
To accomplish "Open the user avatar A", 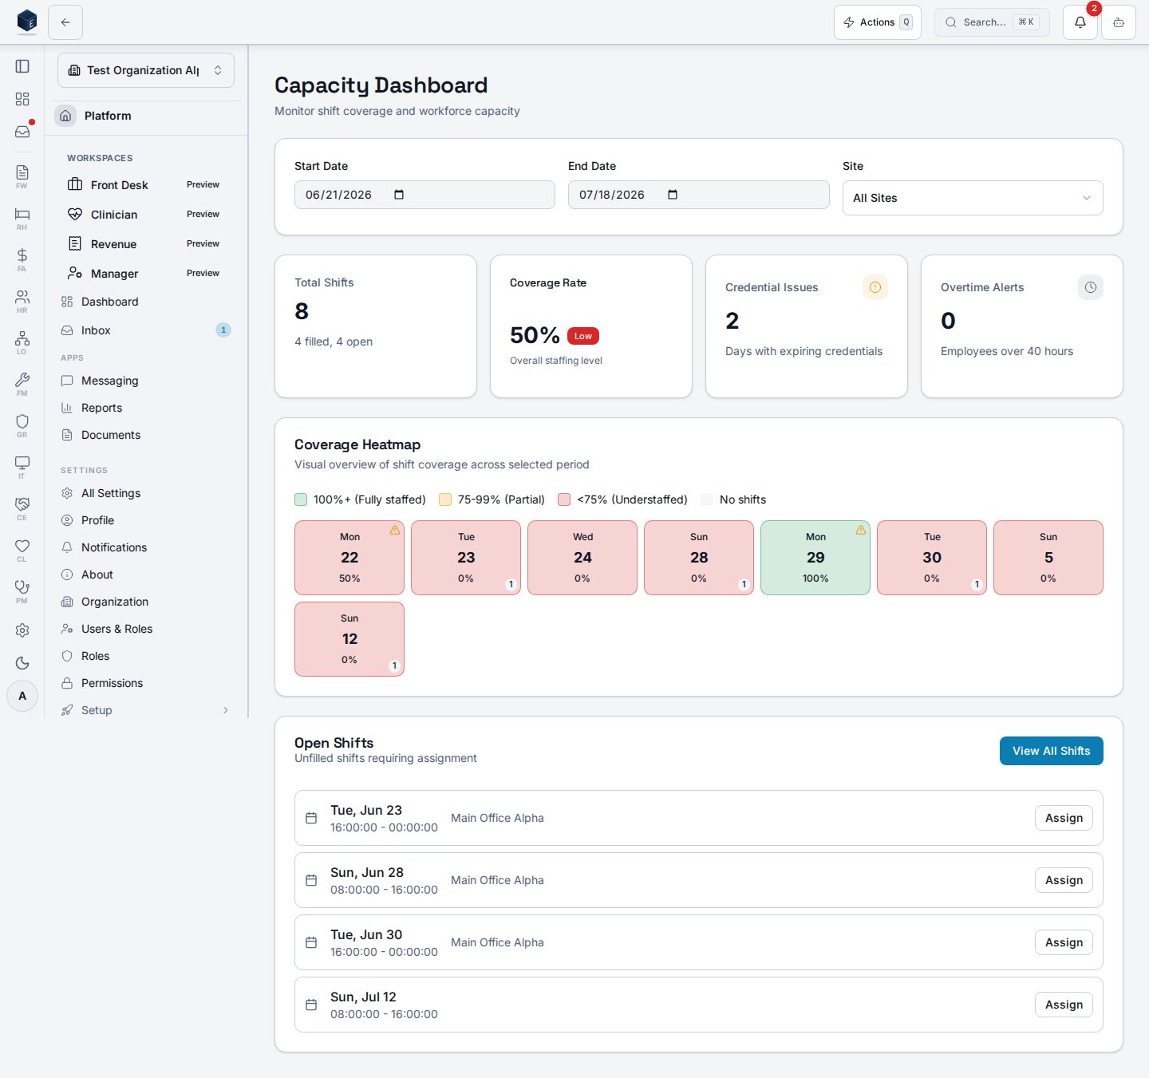I will tap(22, 696).
